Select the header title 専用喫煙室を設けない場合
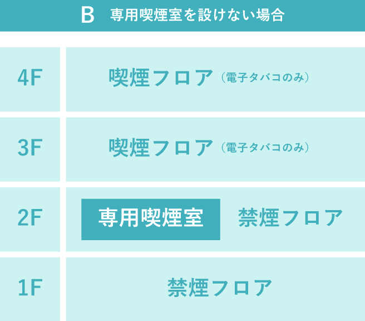Screen dimensions: 365x321 [197, 15]
